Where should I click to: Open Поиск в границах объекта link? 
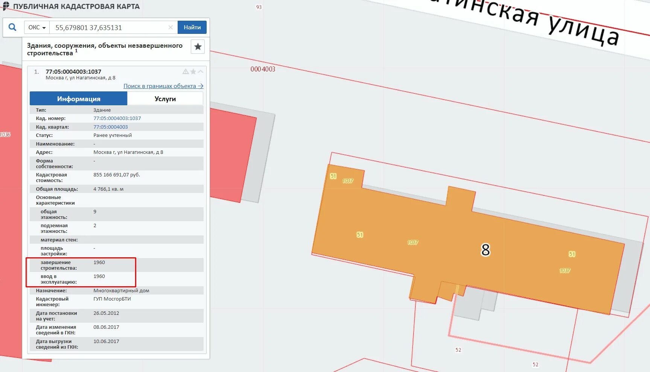163,86
